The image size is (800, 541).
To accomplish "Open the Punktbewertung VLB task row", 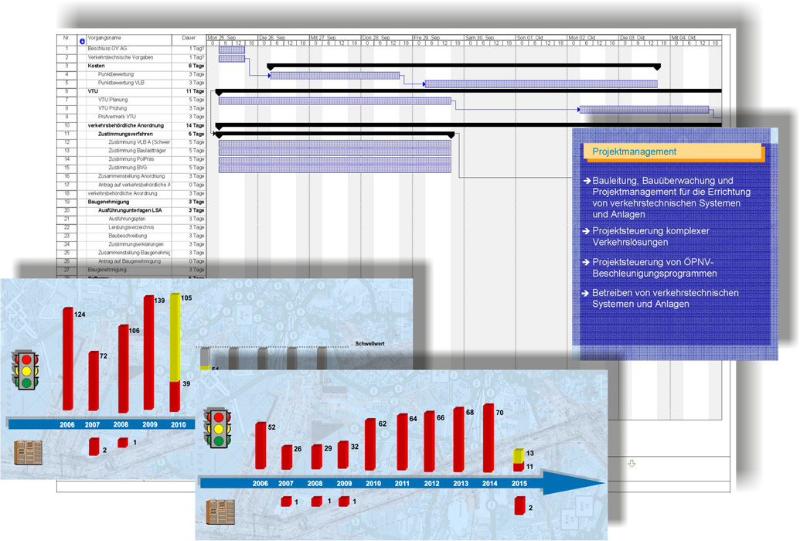I will tap(131, 83).
